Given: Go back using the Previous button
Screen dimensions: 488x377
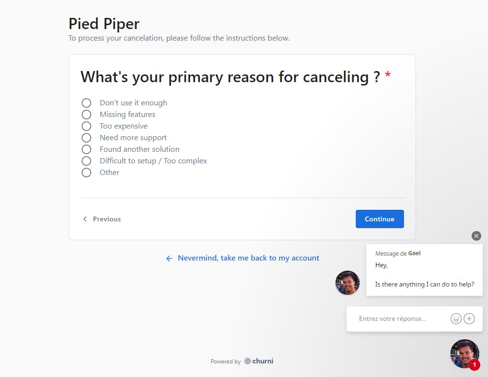Looking at the screenshot, I should (106, 219).
